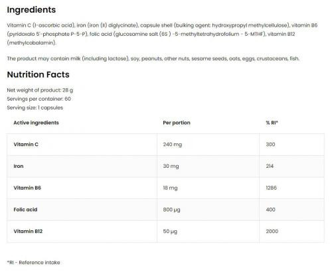Image resolution: width=332 pixels, height=274 pixels.
Task: Click the Vitamin B6 row label
Action: [x=27, y=188]
